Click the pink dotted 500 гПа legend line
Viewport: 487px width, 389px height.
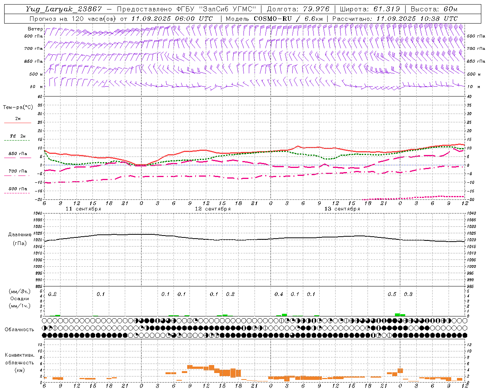pyautogui.click(x=17, y=193)
